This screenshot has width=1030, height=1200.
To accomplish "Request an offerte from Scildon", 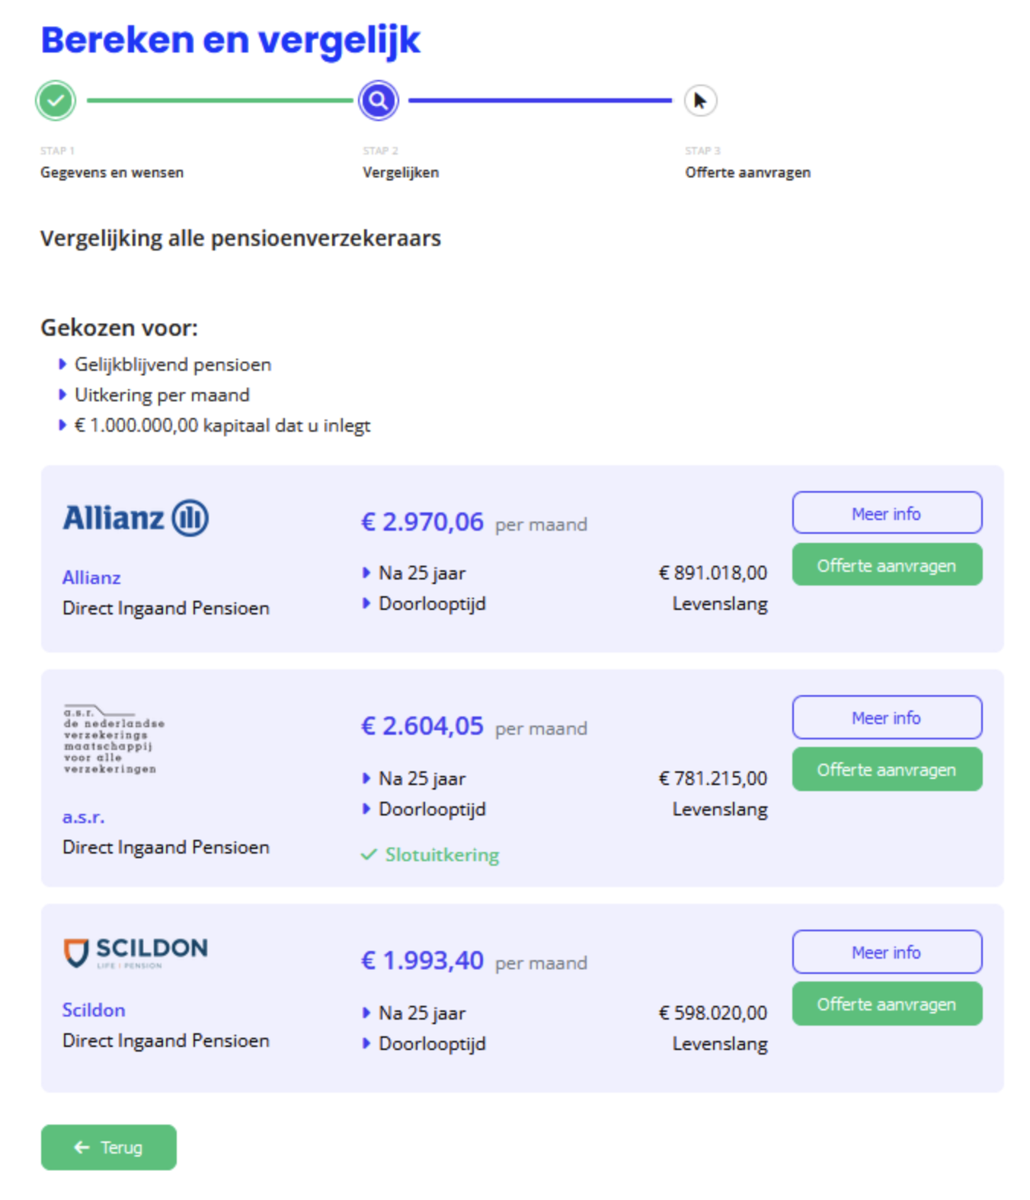I will pyautogui.click(x=887, y=1004).
